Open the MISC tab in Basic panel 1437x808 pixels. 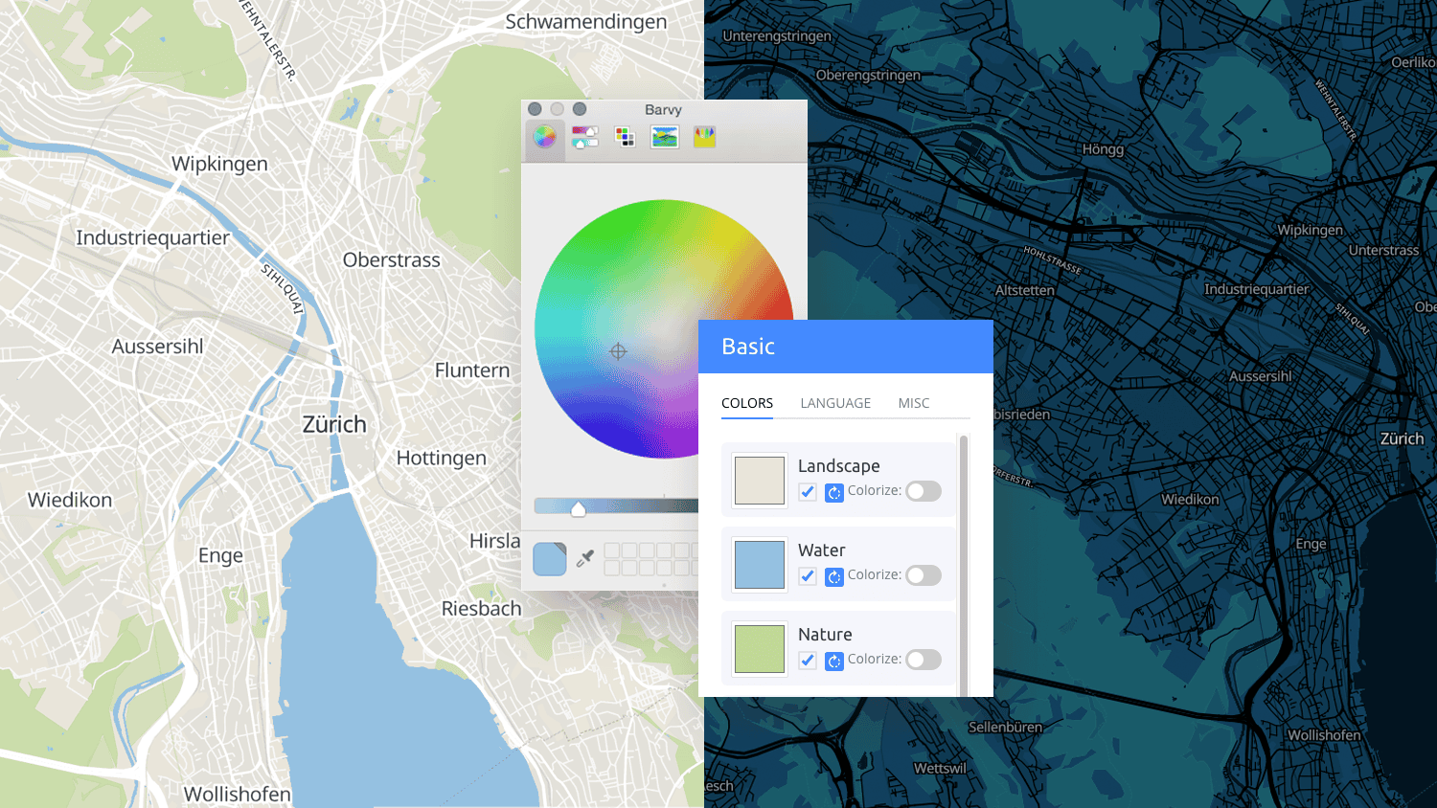point(913,403)
